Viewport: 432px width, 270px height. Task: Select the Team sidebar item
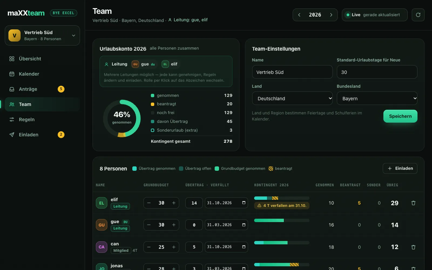(x=42, y=104)
